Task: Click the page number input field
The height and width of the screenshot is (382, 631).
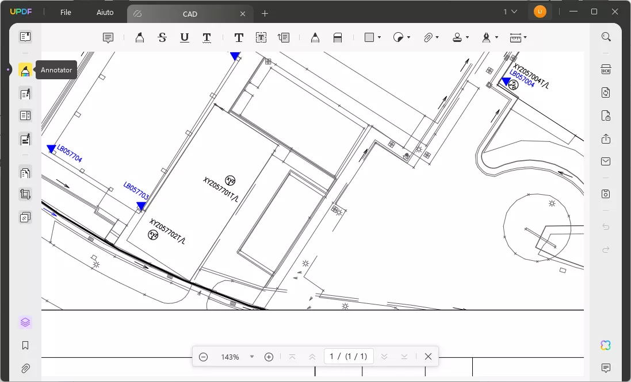Action: pos(349,356)
